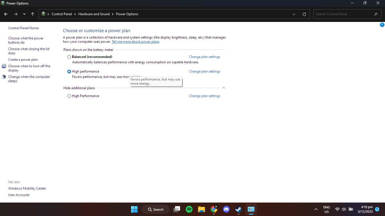
Task: Open Windows Mobility Center
Action: coord(27,188)
